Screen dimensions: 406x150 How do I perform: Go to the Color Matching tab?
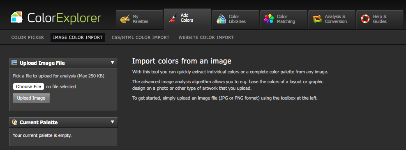(284, 20)
